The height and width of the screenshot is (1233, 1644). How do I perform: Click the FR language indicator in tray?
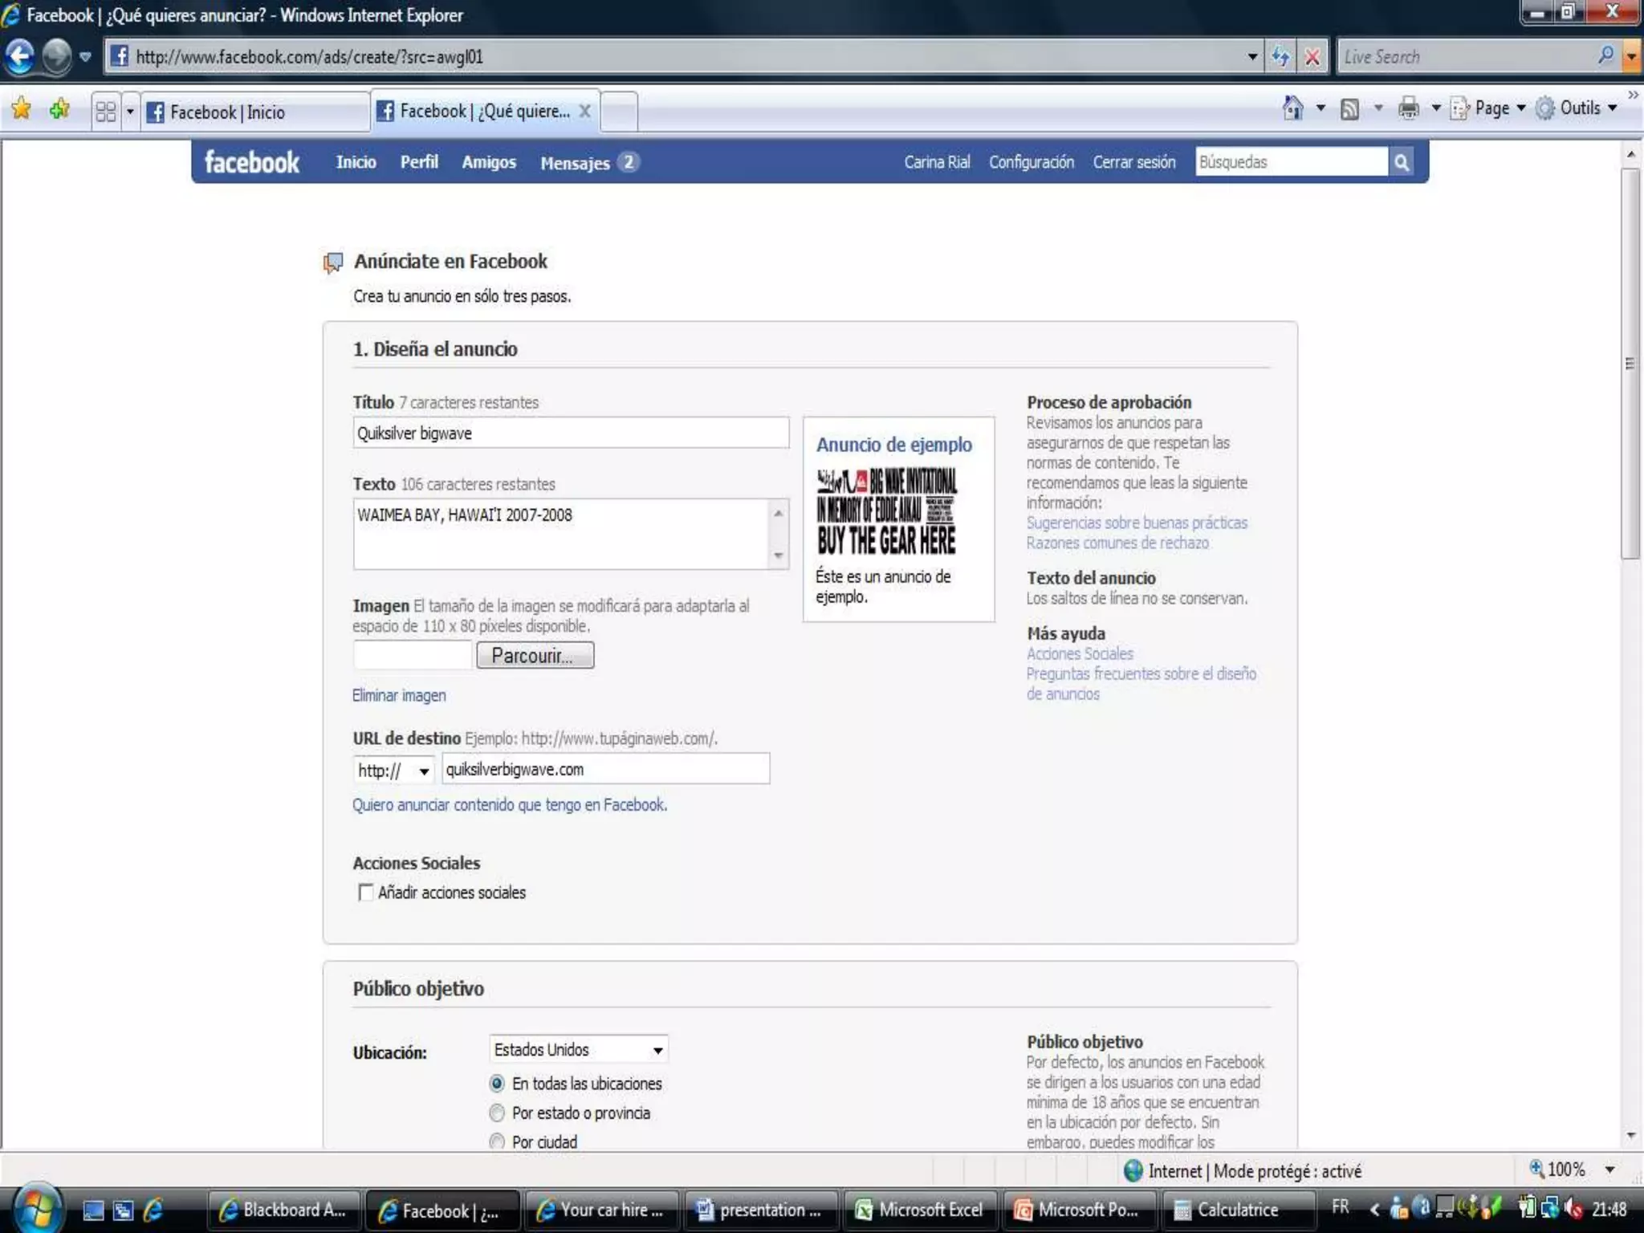(x=1341, y=1207)
